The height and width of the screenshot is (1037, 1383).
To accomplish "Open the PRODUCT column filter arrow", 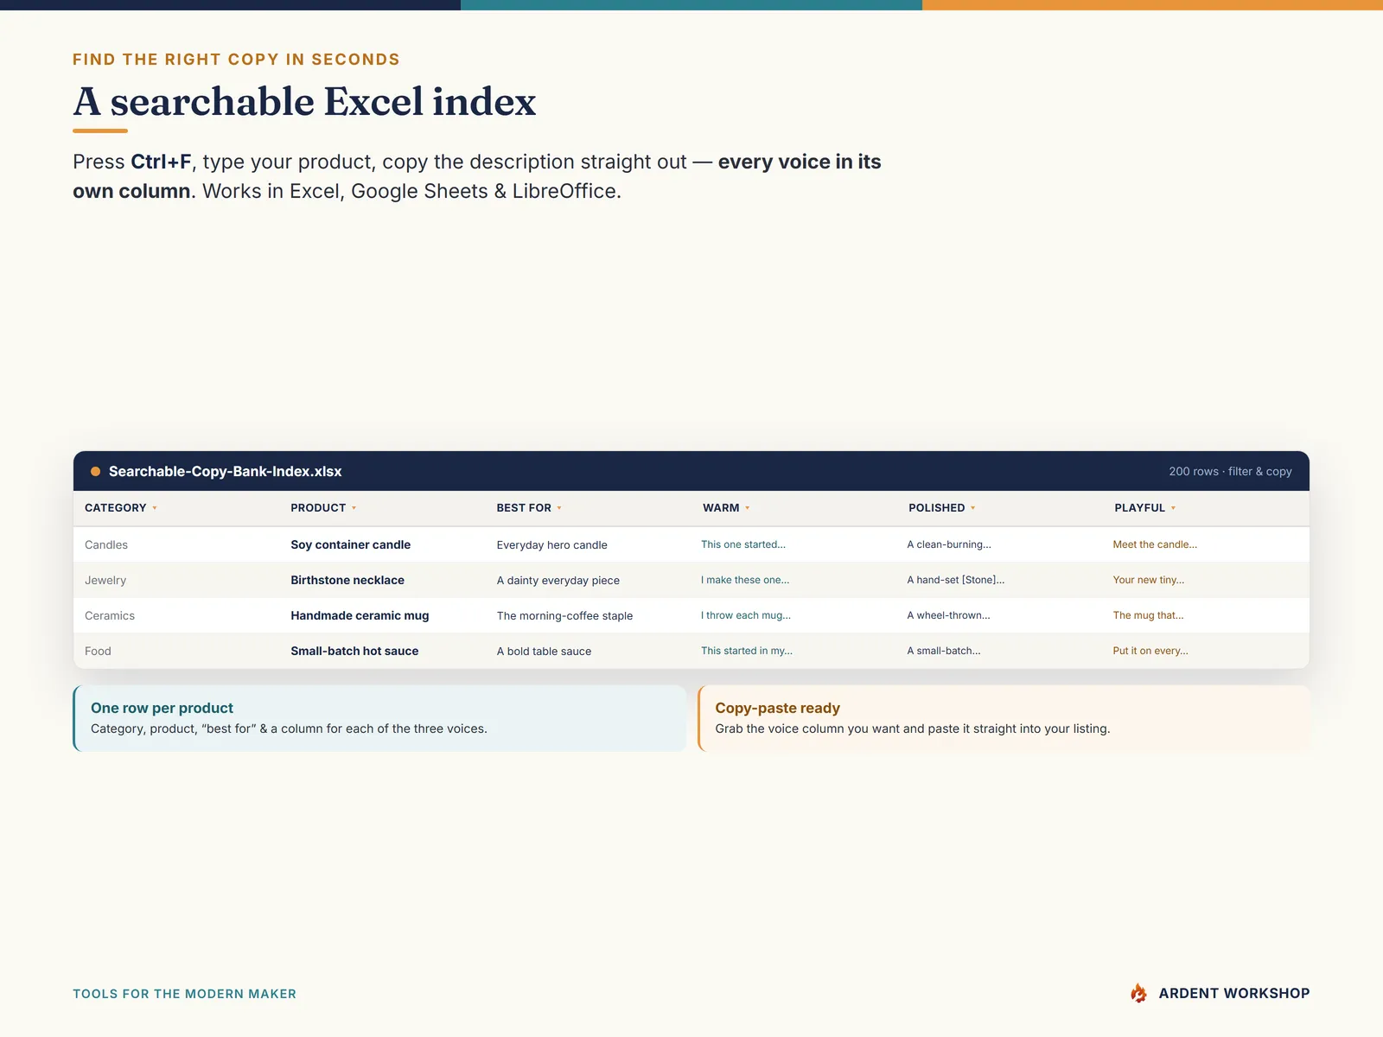I will tap(354, 508).
